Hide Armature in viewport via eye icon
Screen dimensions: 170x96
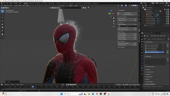tap(166, 11)
